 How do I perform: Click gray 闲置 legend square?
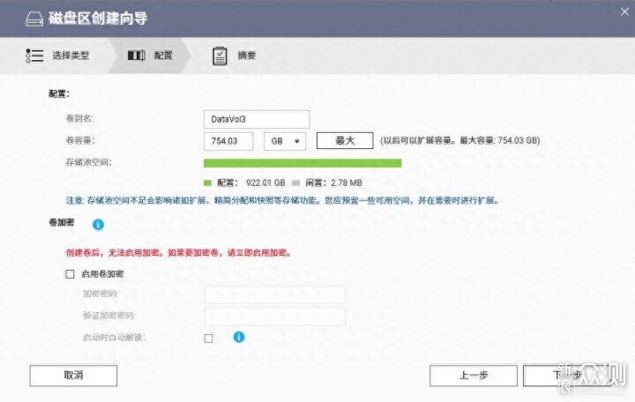tap(295, 183)
